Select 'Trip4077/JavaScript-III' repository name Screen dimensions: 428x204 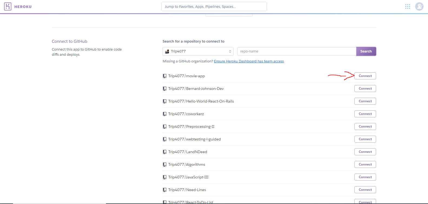[x=188, y=177]
